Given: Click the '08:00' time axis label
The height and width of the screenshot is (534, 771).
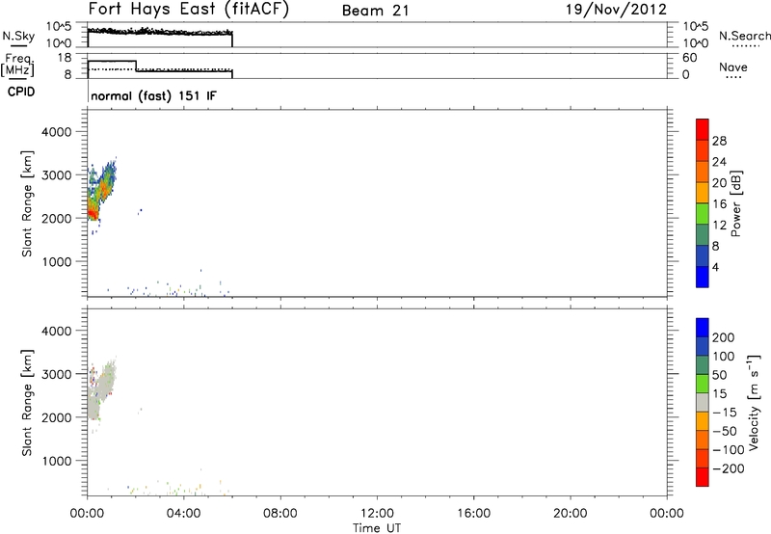Looking at the screenshot, I should click(280, 514).
